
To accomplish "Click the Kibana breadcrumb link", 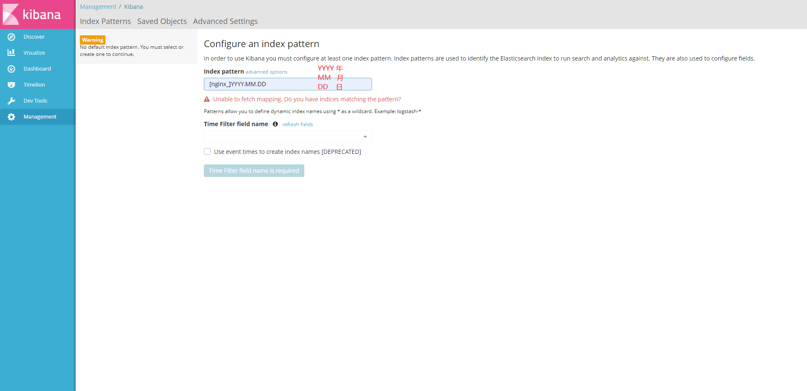I will coord(133,7).
